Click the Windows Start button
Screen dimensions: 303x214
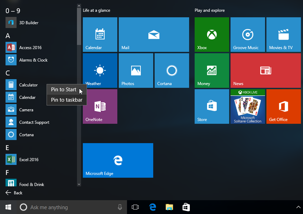click(8, 207)
